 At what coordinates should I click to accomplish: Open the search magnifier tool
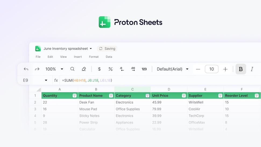pyautogui.click(x=72, y=69)
